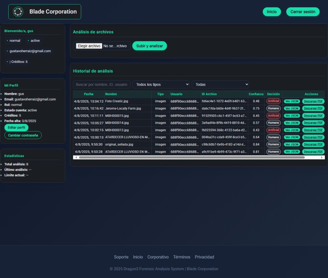Viewport: 328px width, 278px height.
Task: Click left arrow of table scrollbar
Action: (x=76, y=157)
